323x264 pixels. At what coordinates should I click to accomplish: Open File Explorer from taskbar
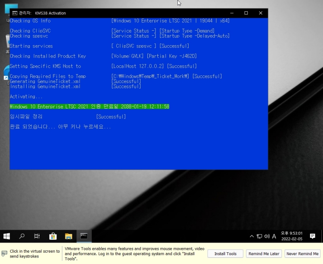69,236
